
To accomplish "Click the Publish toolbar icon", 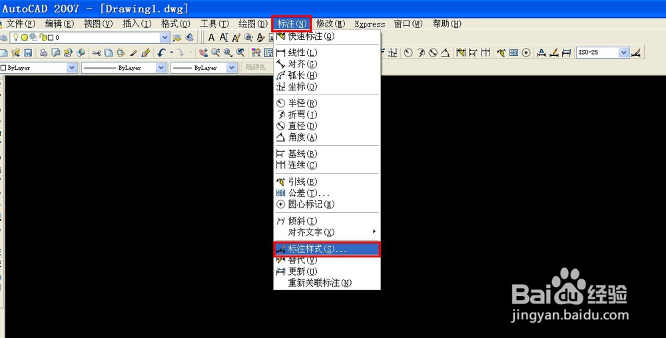I will pyautogui.click(x=68, y=53).
